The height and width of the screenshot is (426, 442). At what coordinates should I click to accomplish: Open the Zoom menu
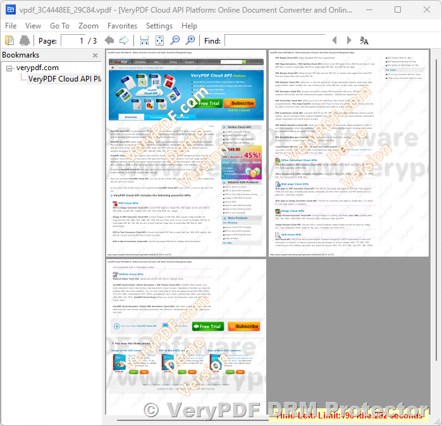pyautogui.click(x=89, y=26)
